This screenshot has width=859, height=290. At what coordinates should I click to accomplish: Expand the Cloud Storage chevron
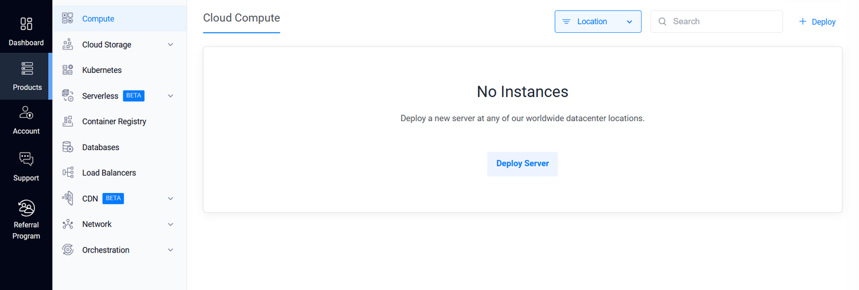pos(170,45)
